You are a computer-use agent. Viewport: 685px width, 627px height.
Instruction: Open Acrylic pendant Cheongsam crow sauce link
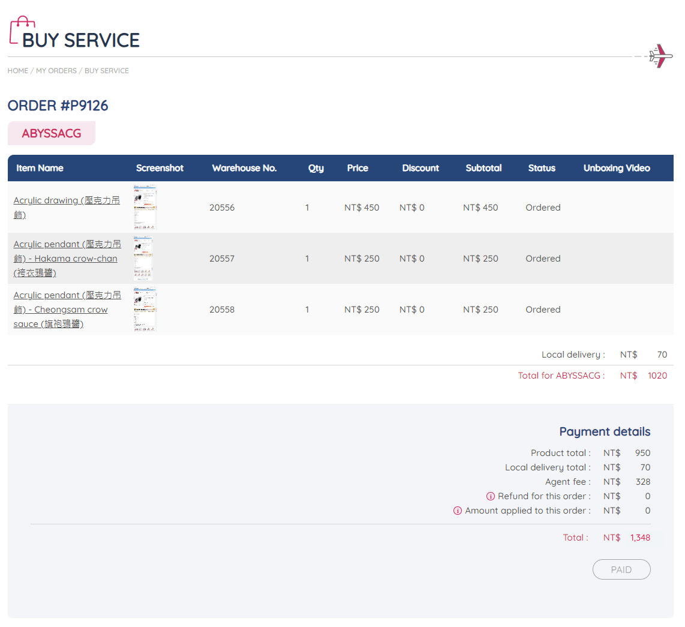pos(67,310)
